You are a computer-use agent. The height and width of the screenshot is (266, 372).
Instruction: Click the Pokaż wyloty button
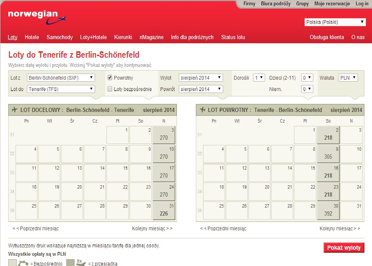pos(344,247)
